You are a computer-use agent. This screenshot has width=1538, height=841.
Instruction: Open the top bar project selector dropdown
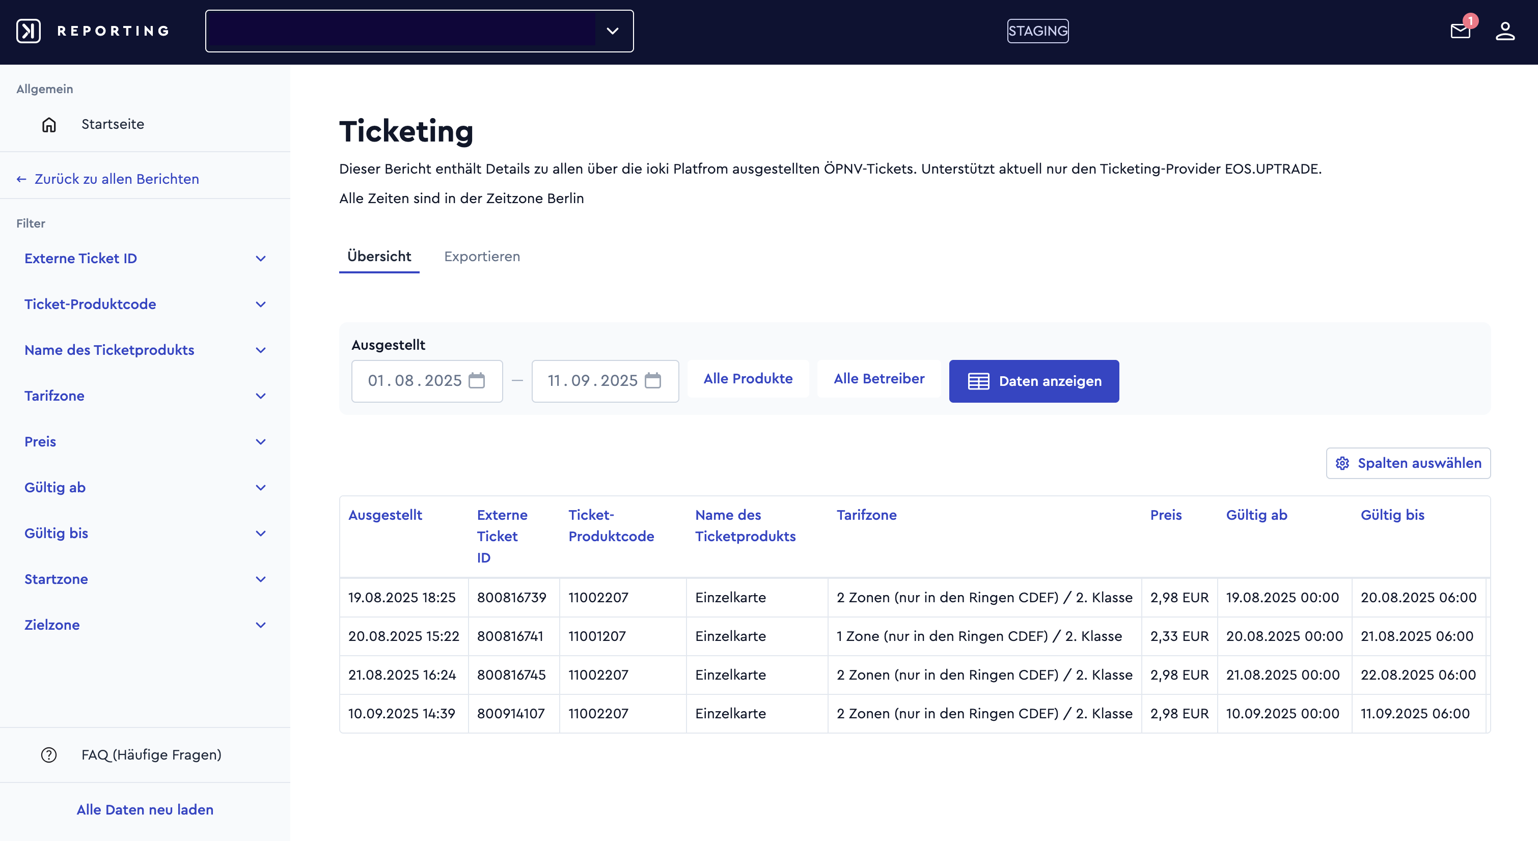click(x=419, y=31)
